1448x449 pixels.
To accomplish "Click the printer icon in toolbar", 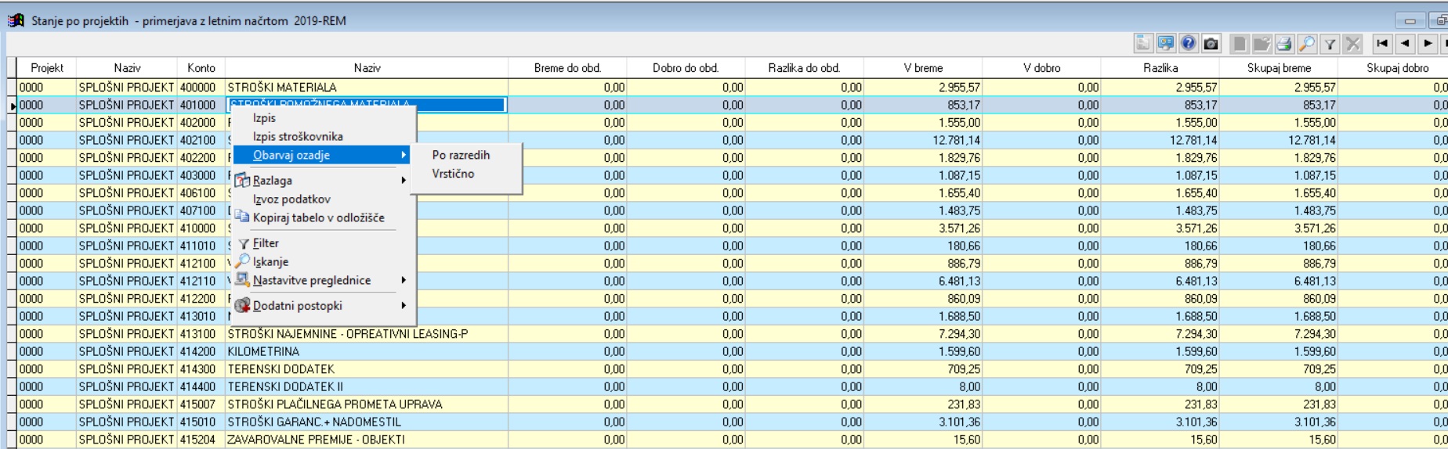I will 1284,44.
